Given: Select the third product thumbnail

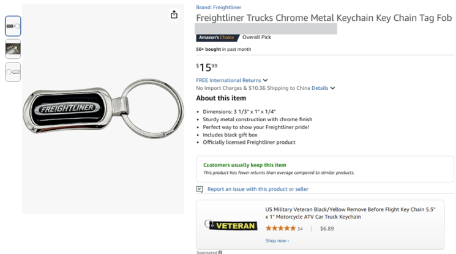Looking at the screenshot, I should click(13, 72).
